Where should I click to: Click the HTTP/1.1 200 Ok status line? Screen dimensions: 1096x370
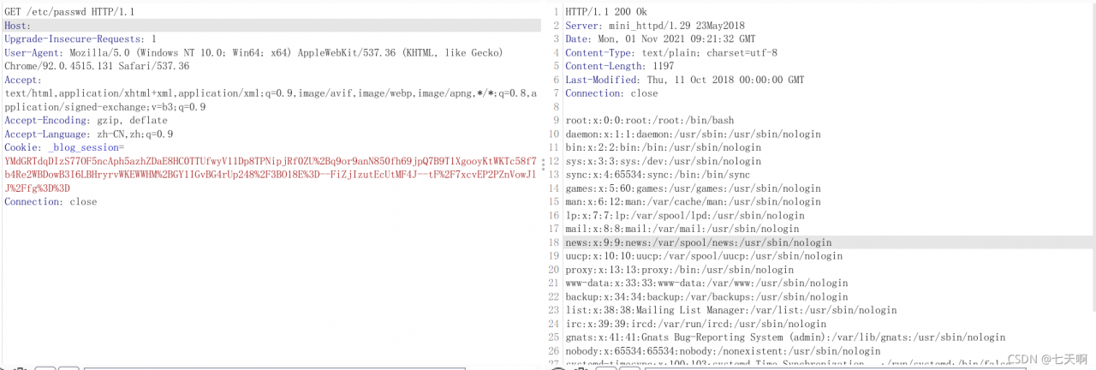point(607,12)
